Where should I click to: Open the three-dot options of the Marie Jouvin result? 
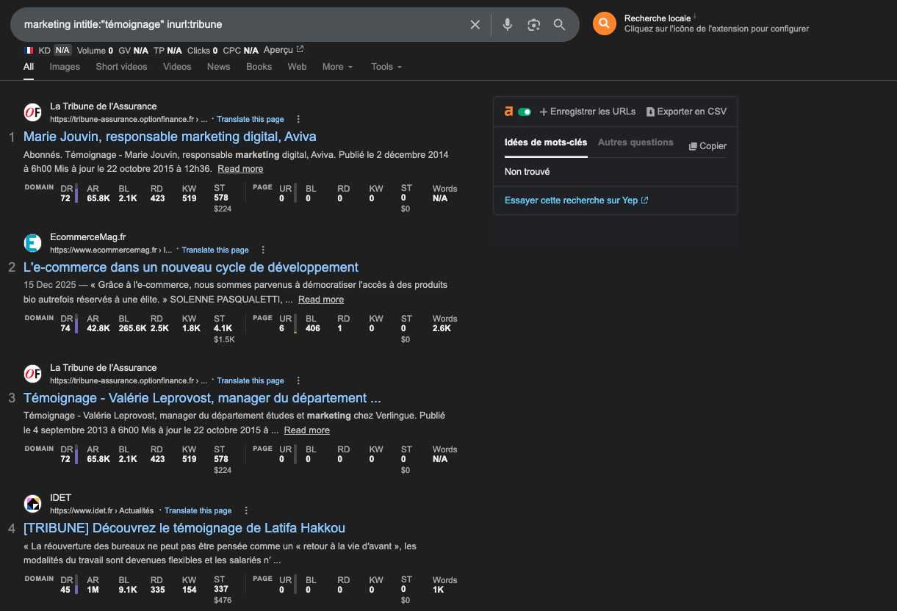(298, 119)
